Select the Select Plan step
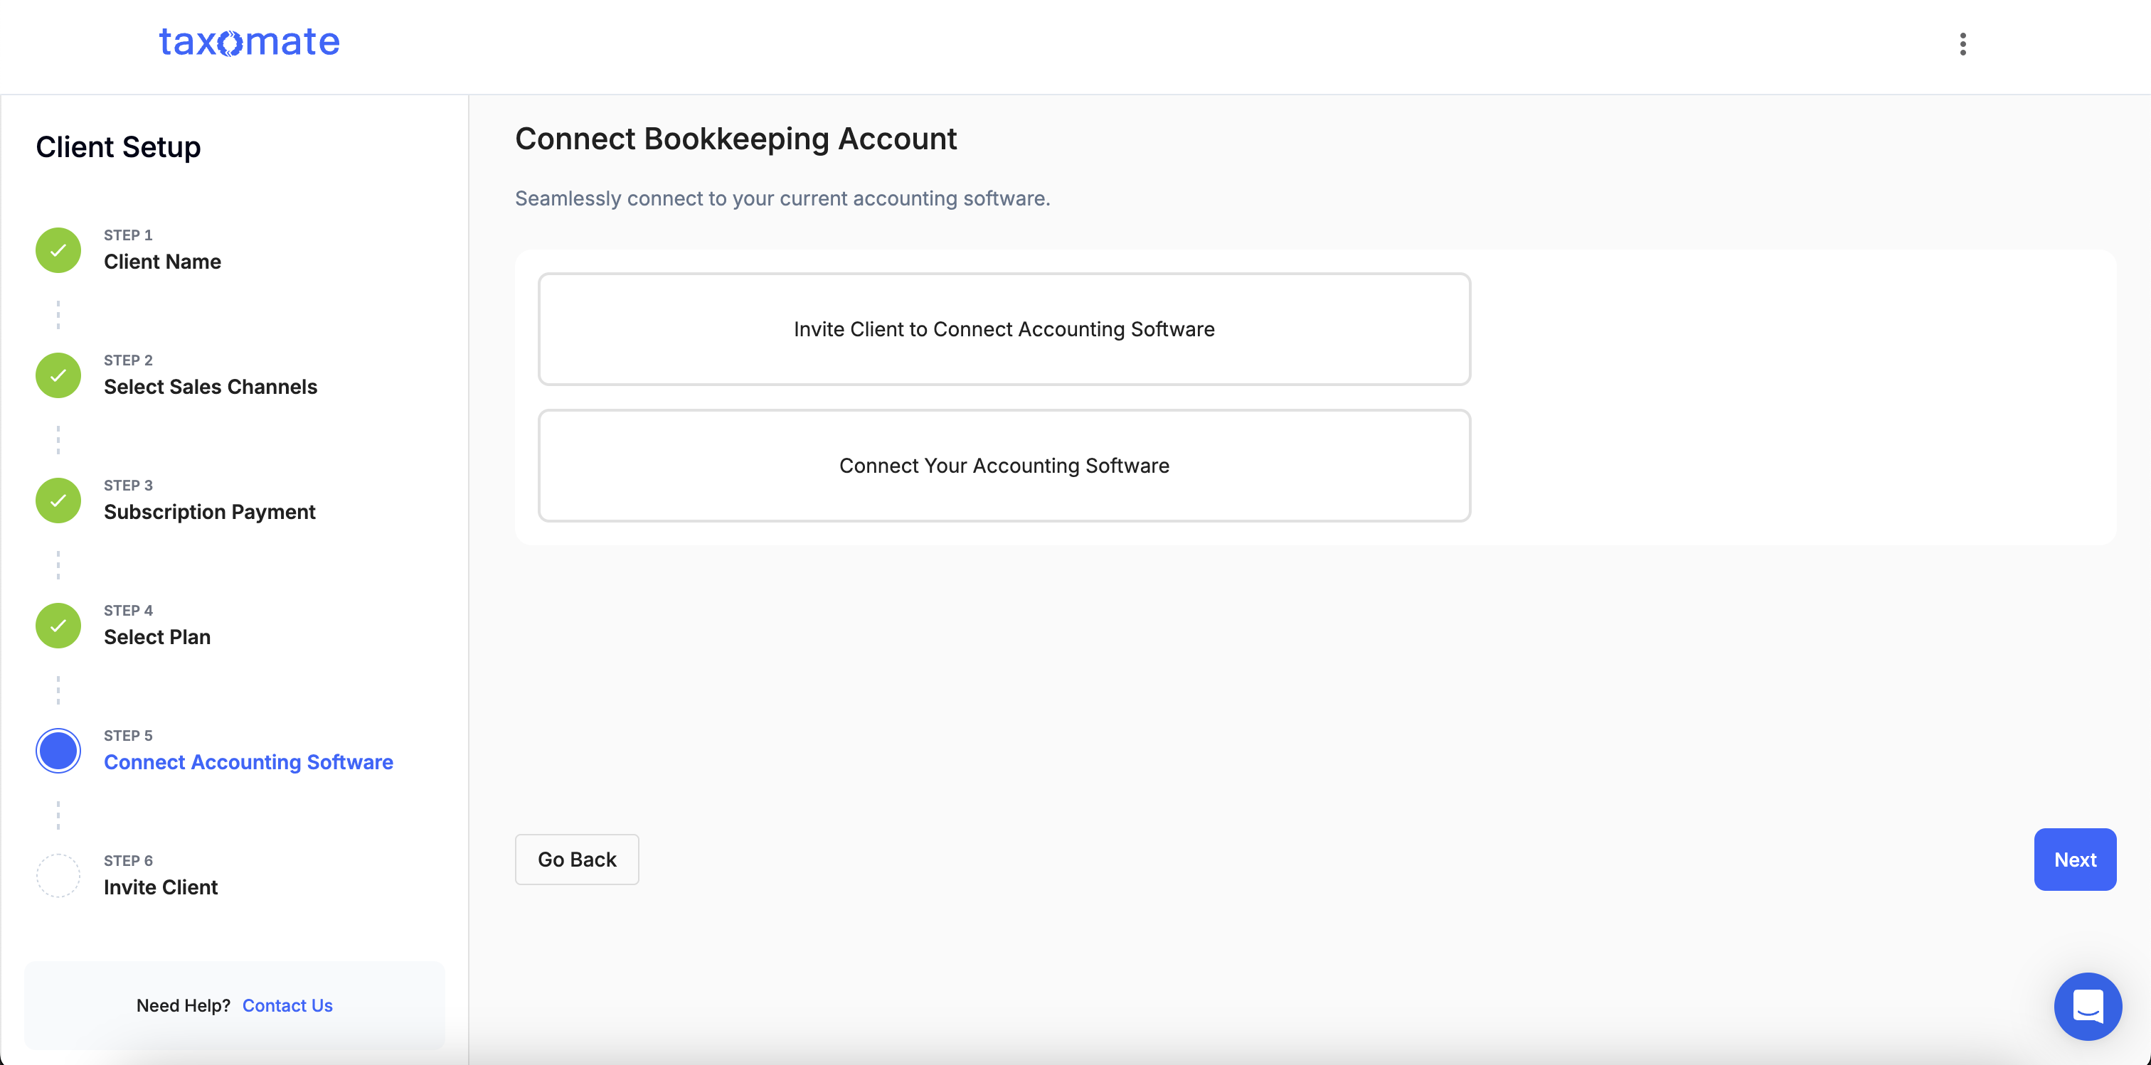This screenshot has width=2151, height=1065. [x=157, y=637]
